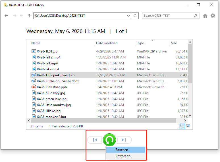
Task: Click the 76,154 K size cell
Action: [x=182, y=51]
